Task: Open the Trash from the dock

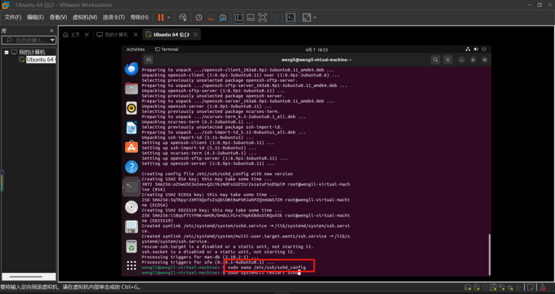Action: [x=132, y=247]
